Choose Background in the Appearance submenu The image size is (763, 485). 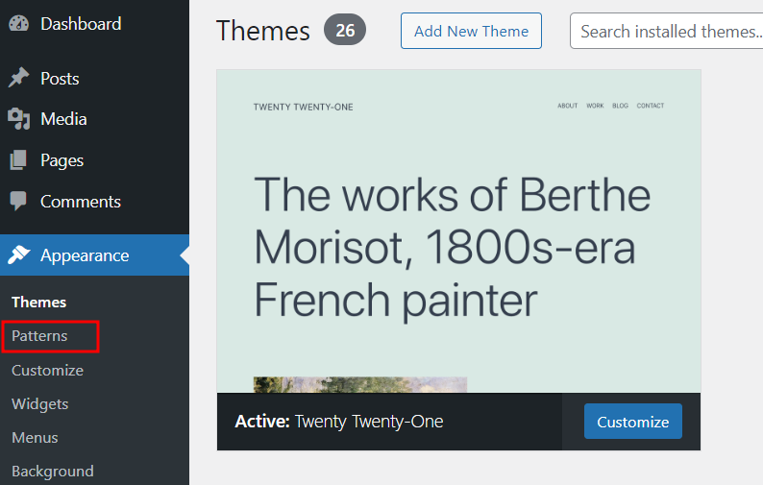52,472
